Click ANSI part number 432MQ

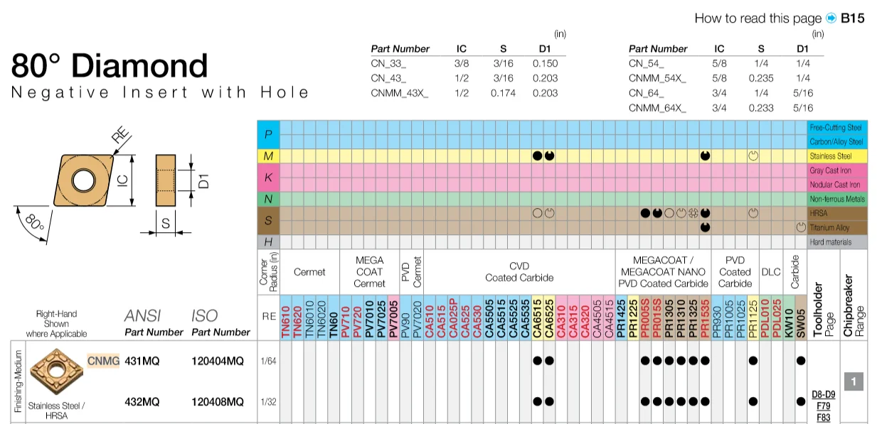click(142, 402)
